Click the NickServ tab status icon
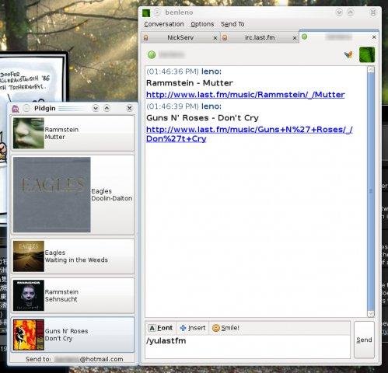The width and height of the screenshot is (388, 373). click(146, 38)
